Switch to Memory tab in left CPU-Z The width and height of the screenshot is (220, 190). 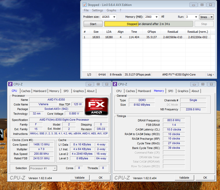(x=54, y=91)
